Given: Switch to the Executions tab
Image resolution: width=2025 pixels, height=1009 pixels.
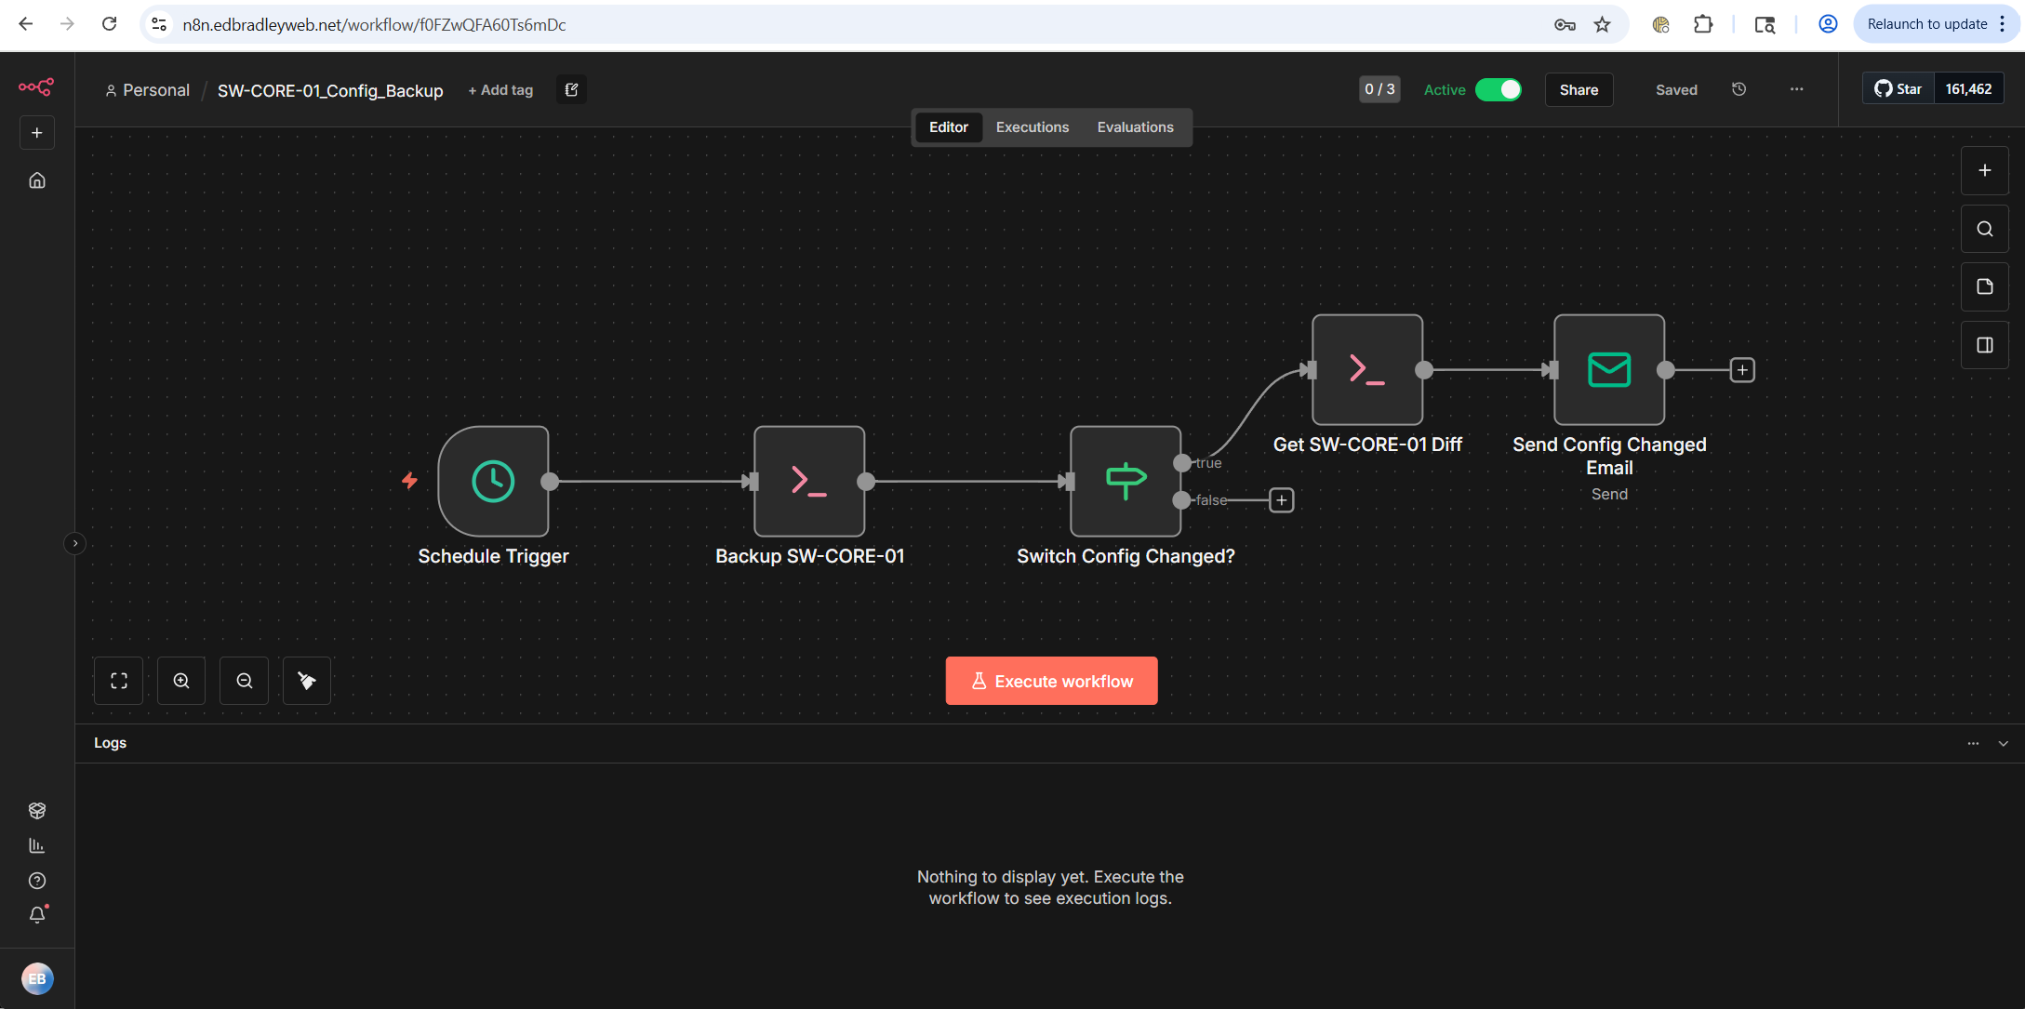Looking at the screenshot, I should (1032, 127).
